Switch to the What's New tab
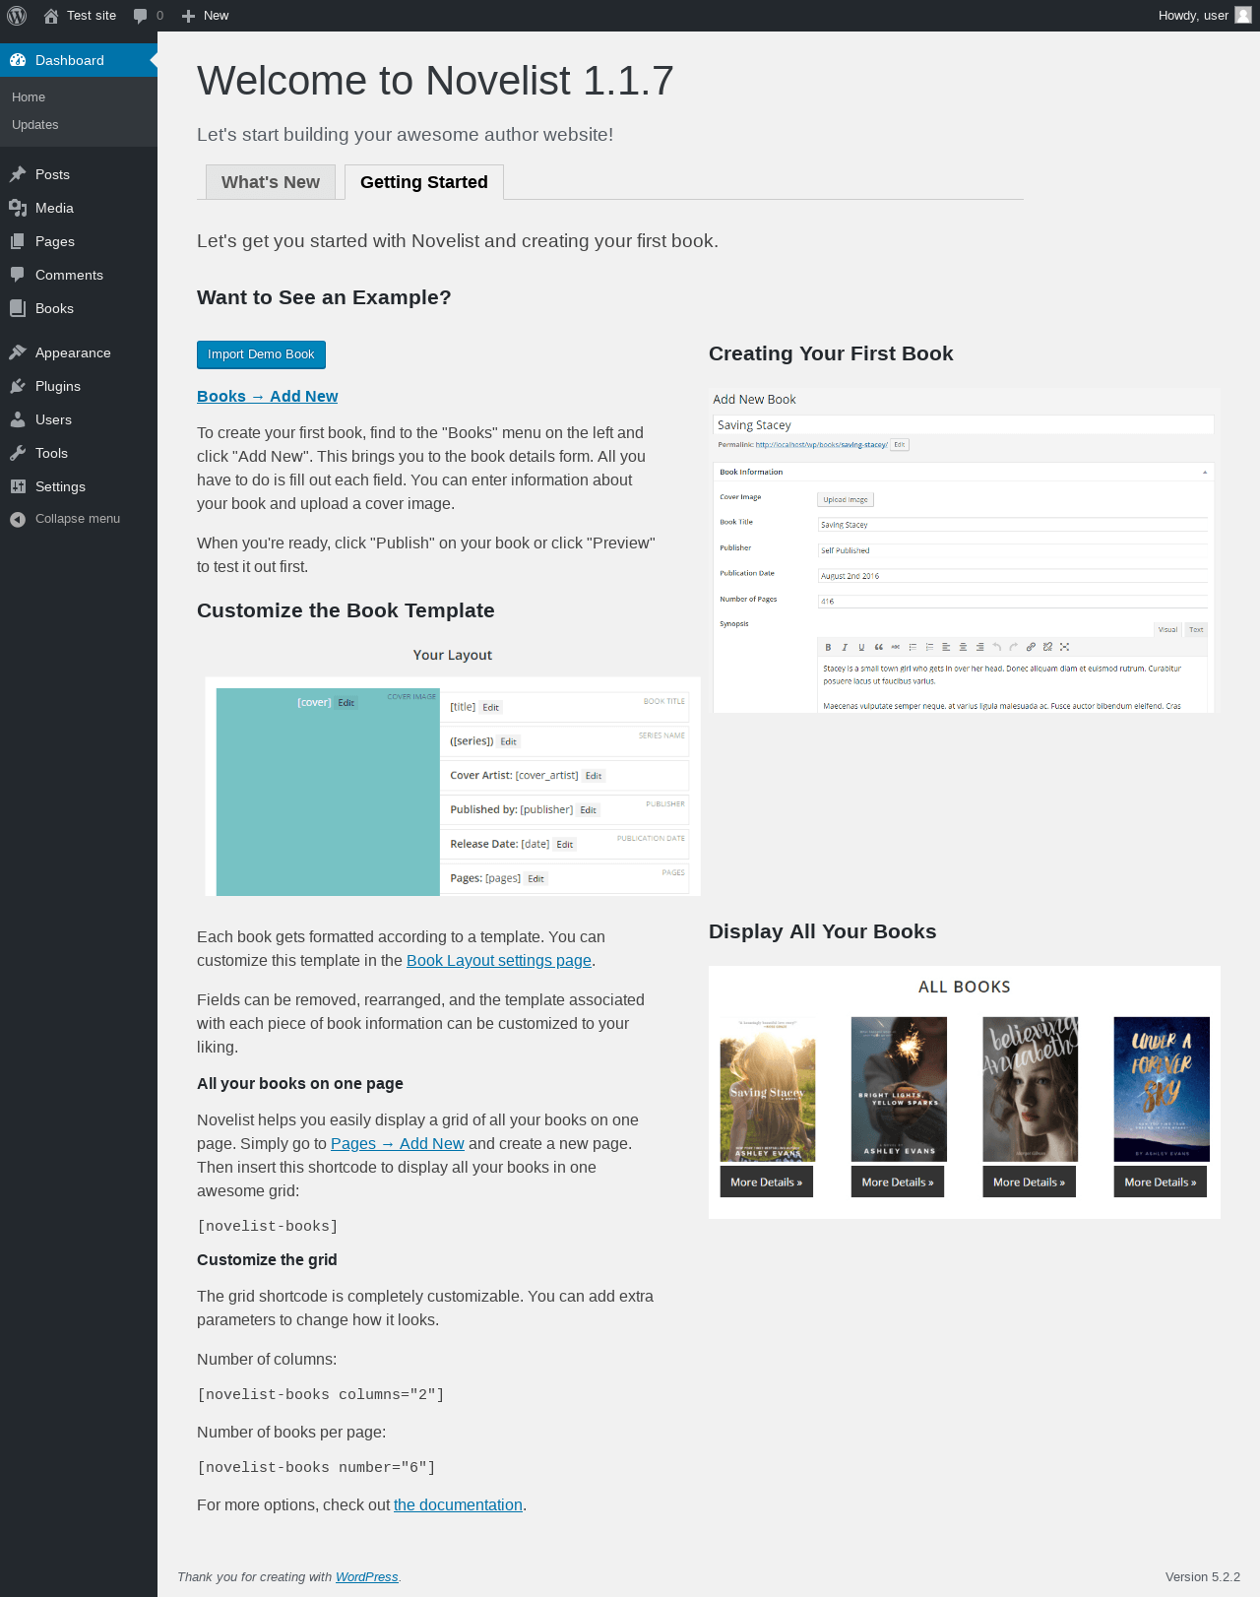 point(271,182)
